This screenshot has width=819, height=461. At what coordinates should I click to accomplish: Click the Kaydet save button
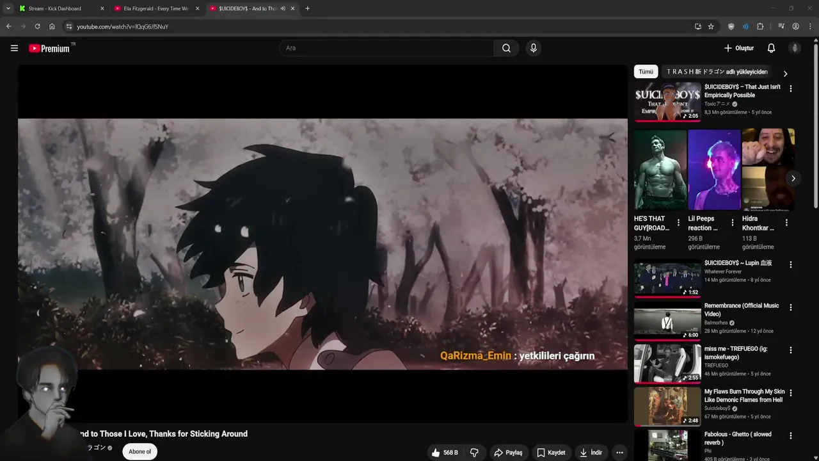[x=551, y=453]
